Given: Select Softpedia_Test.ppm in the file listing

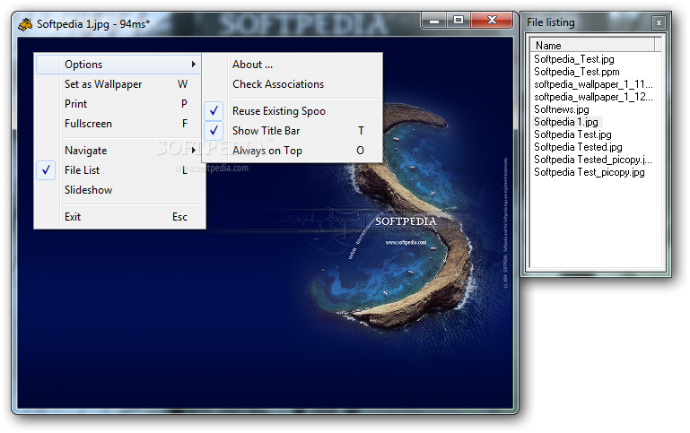Looking at the screenshot, I should pyautogui.click(x=576, y=72).
